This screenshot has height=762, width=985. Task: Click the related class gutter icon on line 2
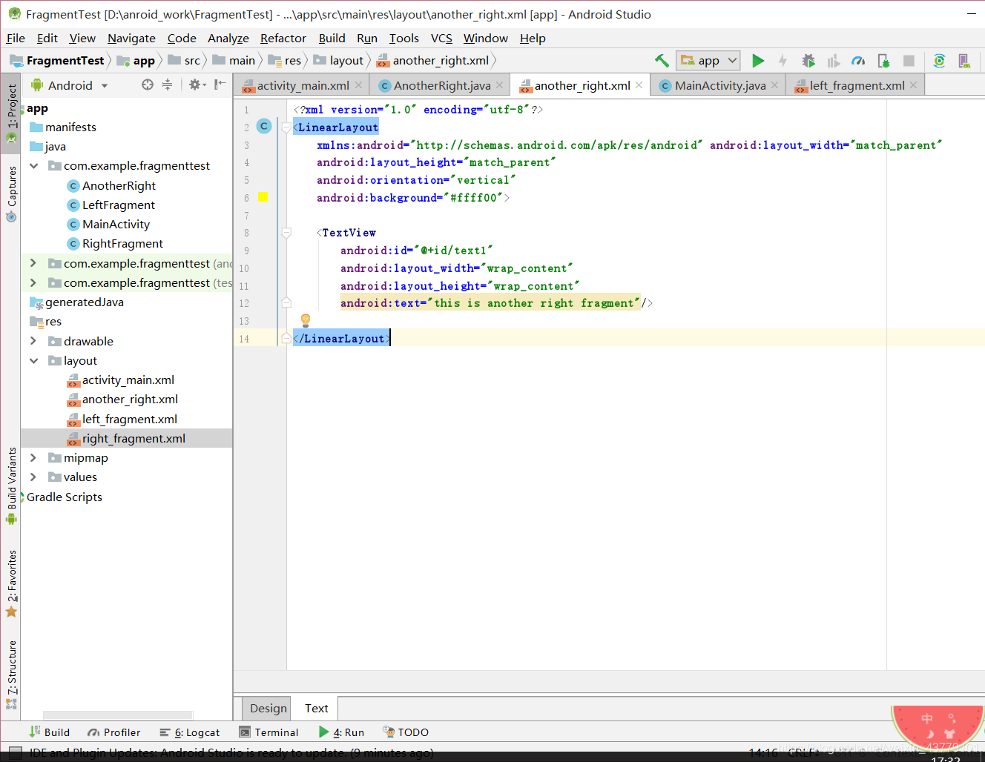tap(264, 127)
